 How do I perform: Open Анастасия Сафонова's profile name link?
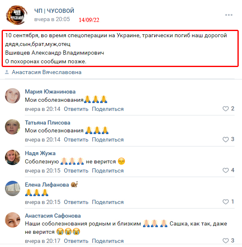click(53, 216)
